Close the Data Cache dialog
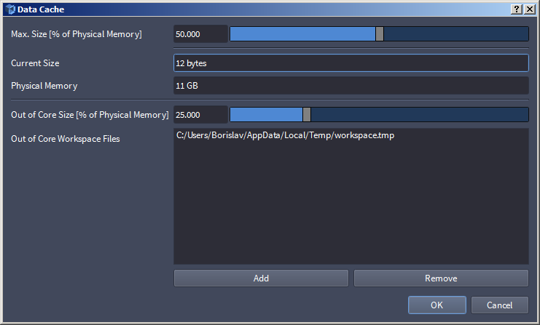The image size is (540, 325). click(x=530, y=9)
